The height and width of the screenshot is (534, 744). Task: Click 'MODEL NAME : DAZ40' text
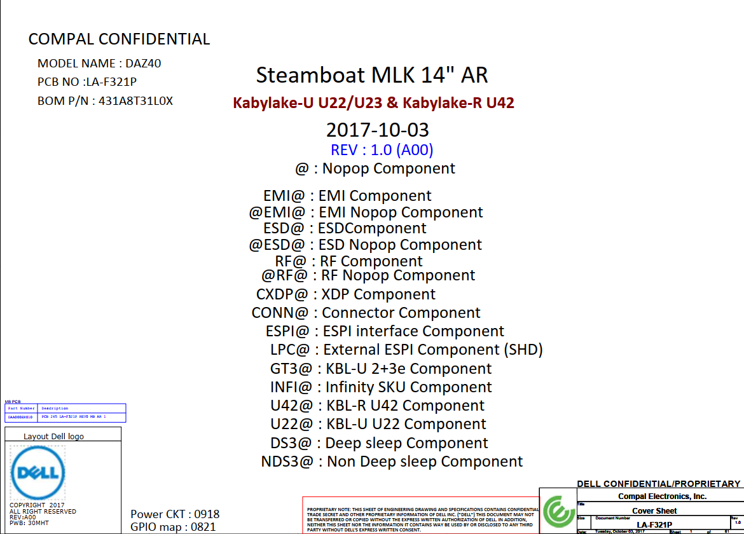click(99, 63)
